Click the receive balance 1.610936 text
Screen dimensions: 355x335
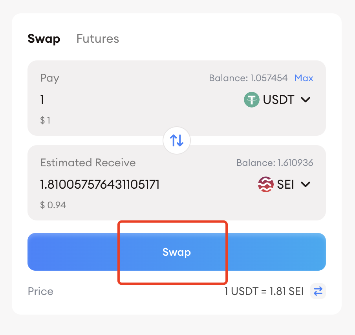(275, 162)
